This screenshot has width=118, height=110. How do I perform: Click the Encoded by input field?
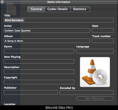coord(87,92)
